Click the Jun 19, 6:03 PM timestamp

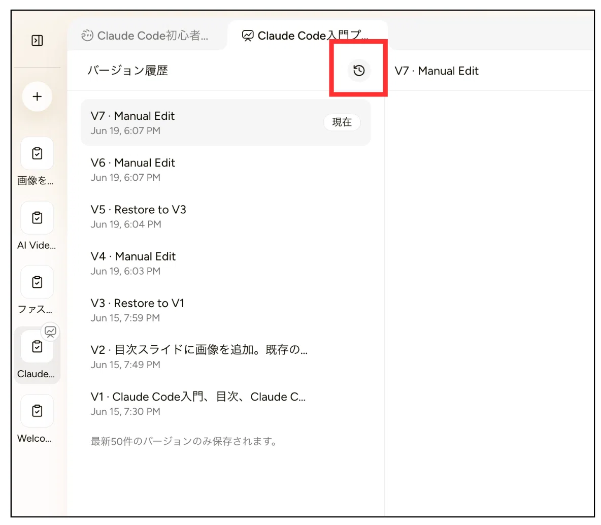click(x=125, y=271)
